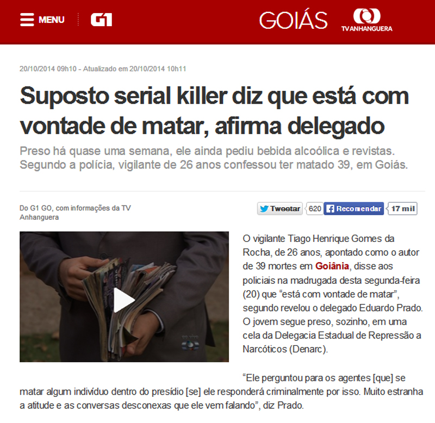Follow the Goiânia hyperlink in article
Viewport: 435px width, 423px height.
(x=332, y=266)
